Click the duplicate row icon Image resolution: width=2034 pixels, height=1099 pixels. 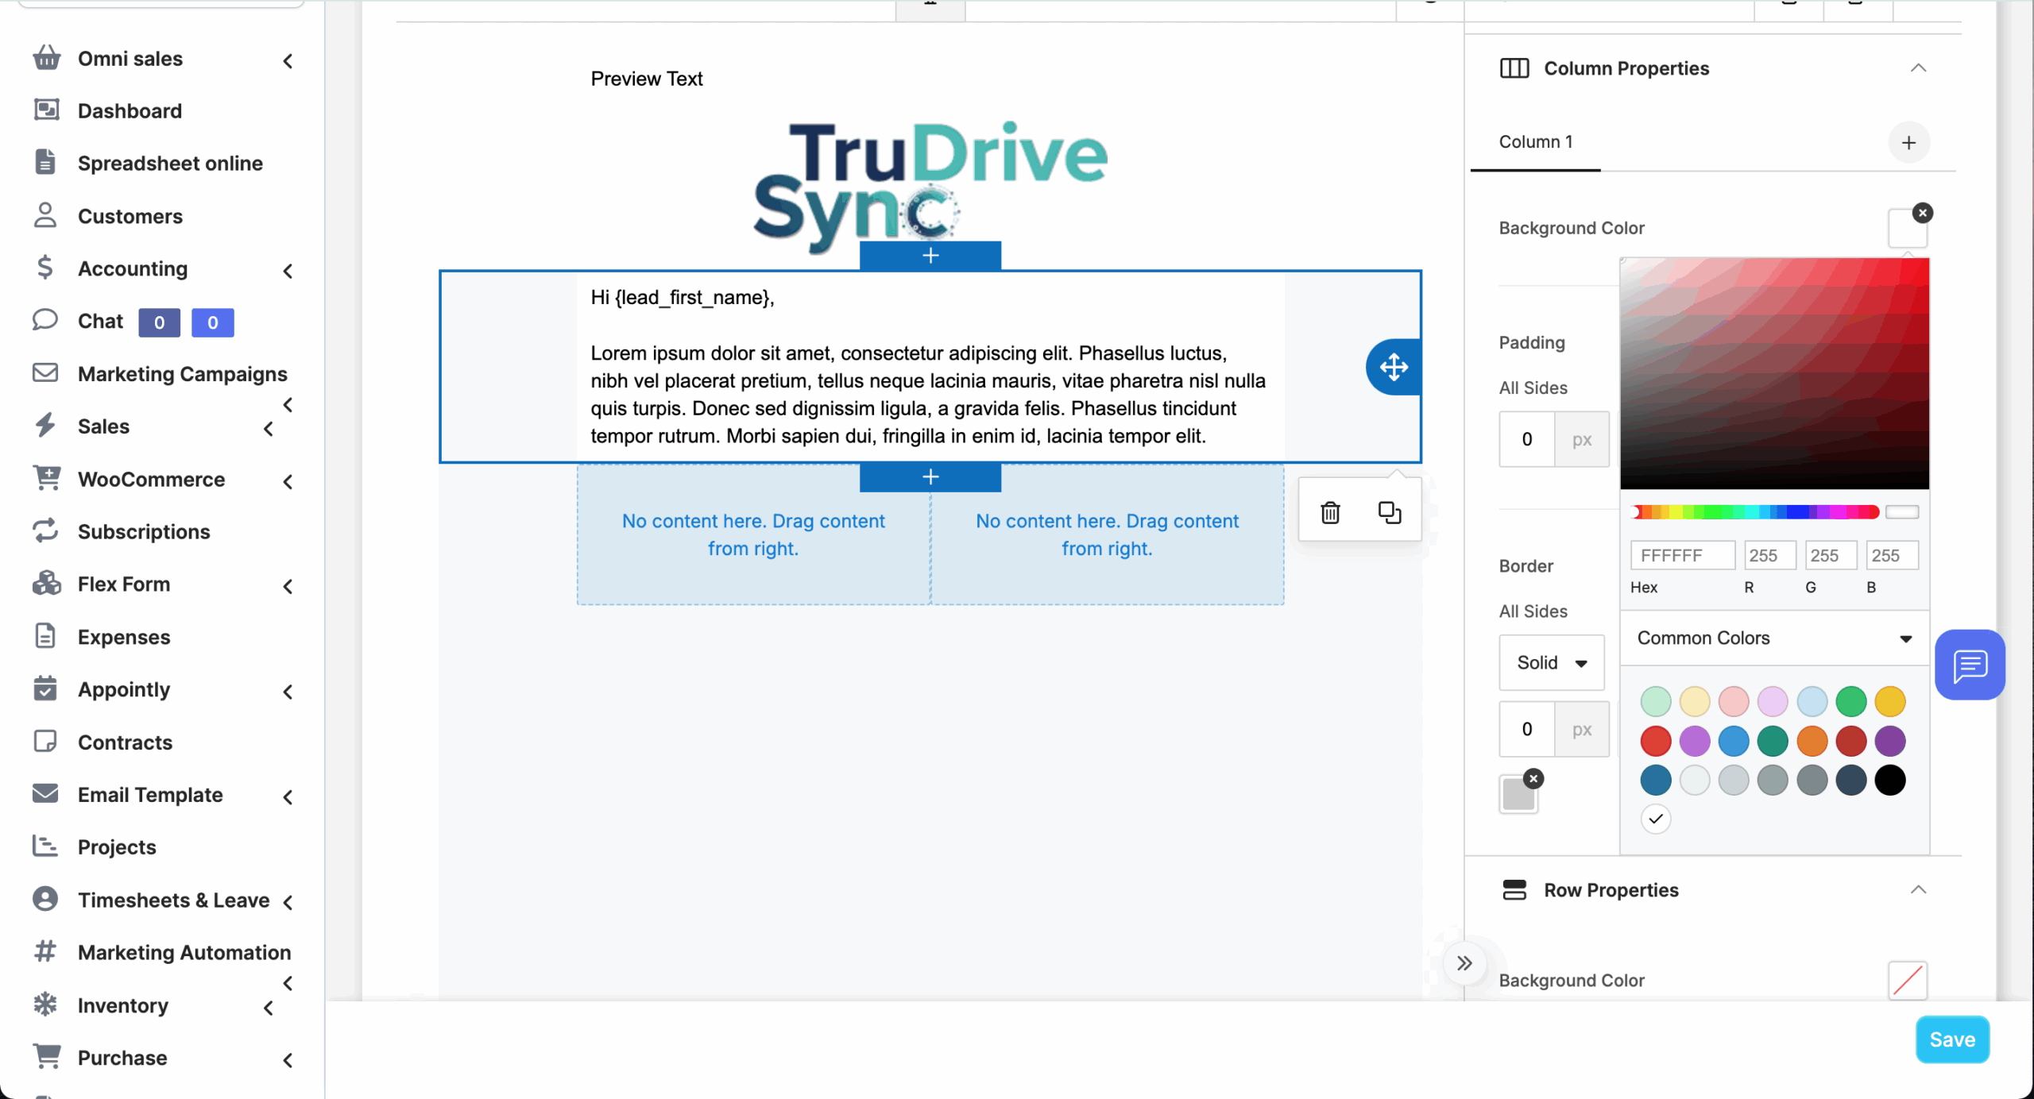click(x=1389, y=513)
